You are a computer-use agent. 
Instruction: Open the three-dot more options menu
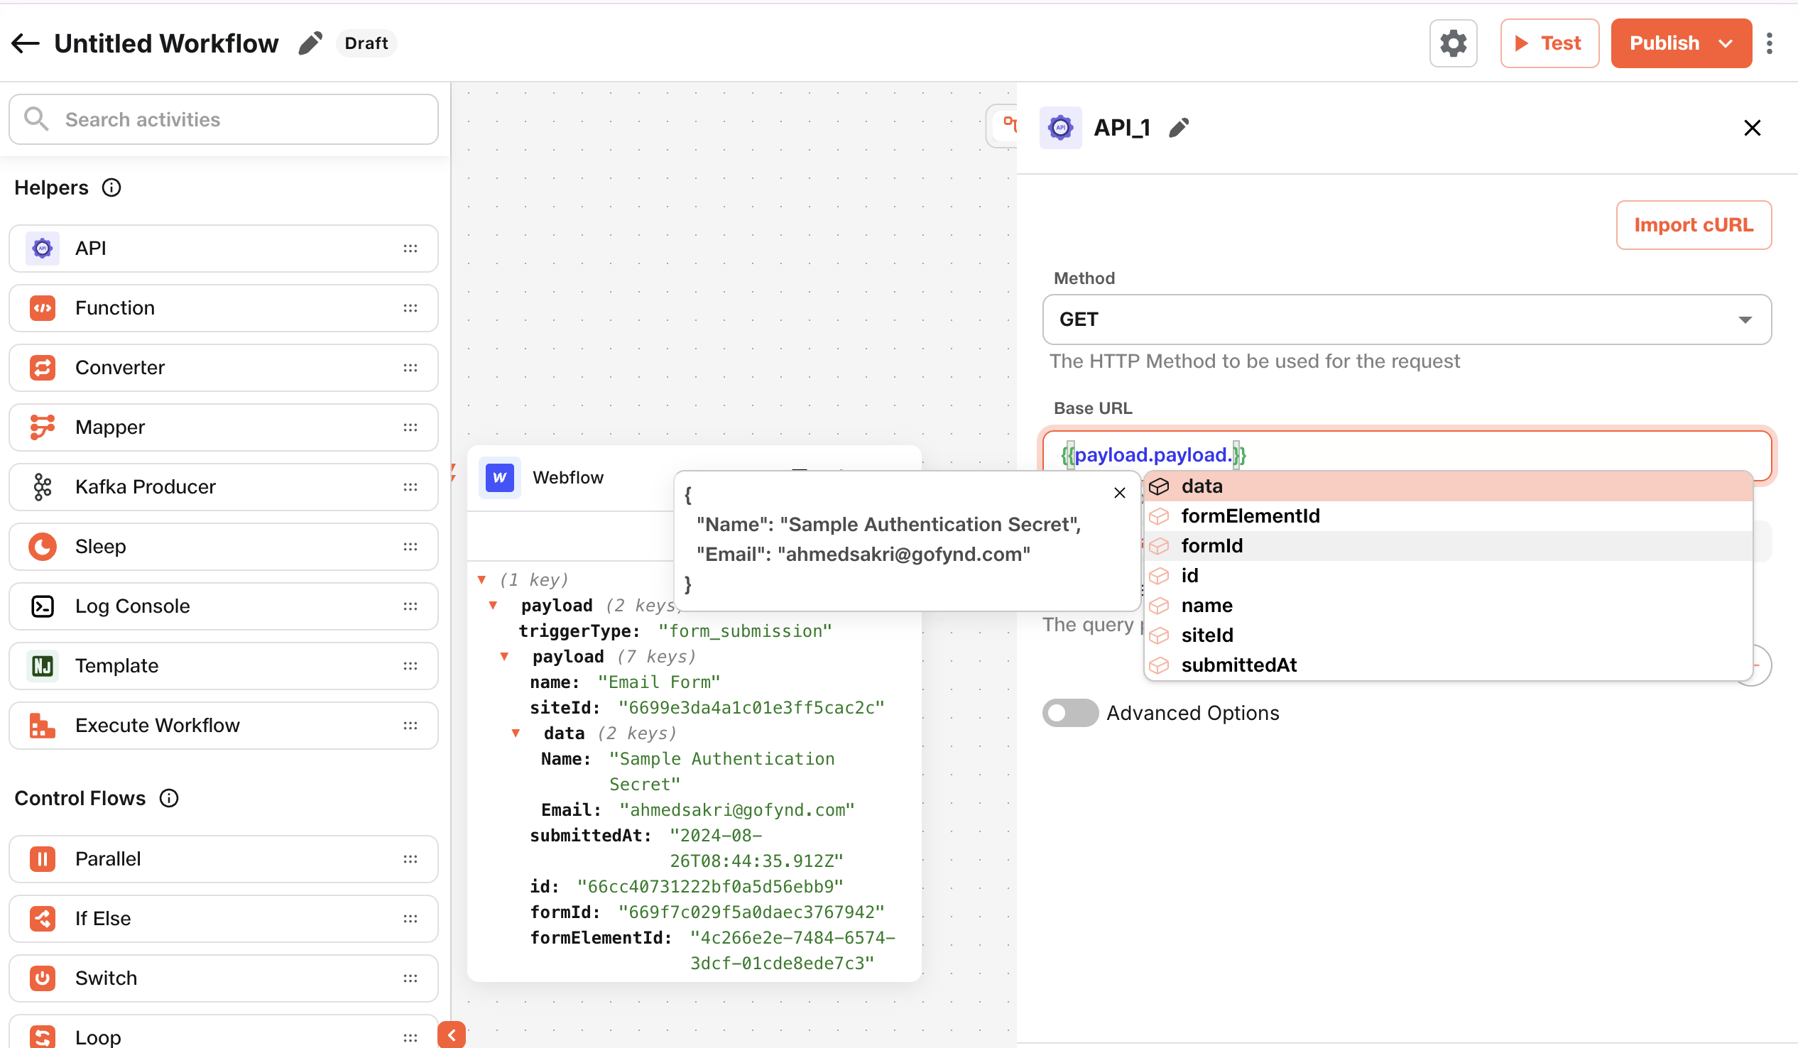click(x=1770, y=43)
